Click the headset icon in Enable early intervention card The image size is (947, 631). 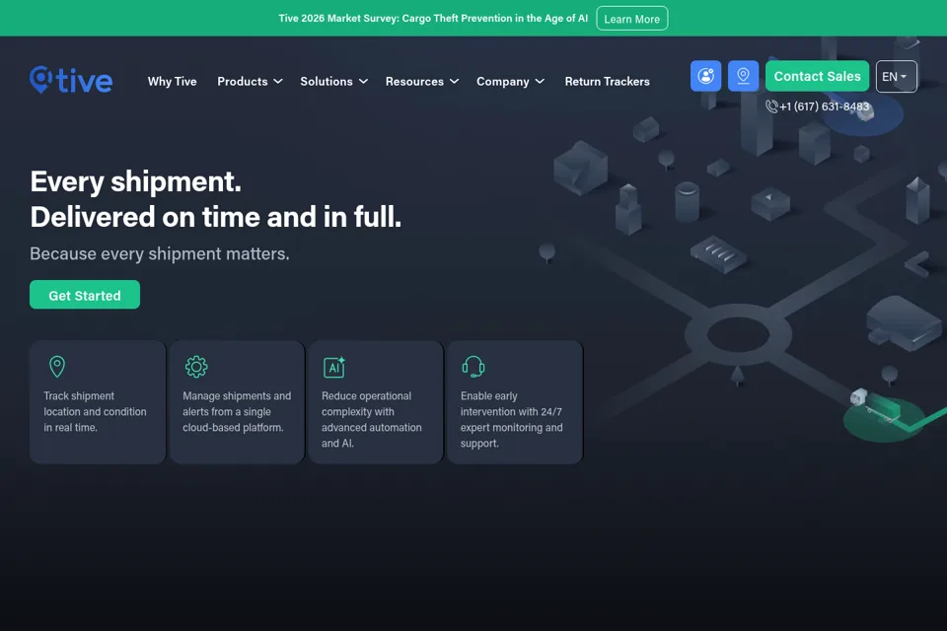(x=473, y=367)
